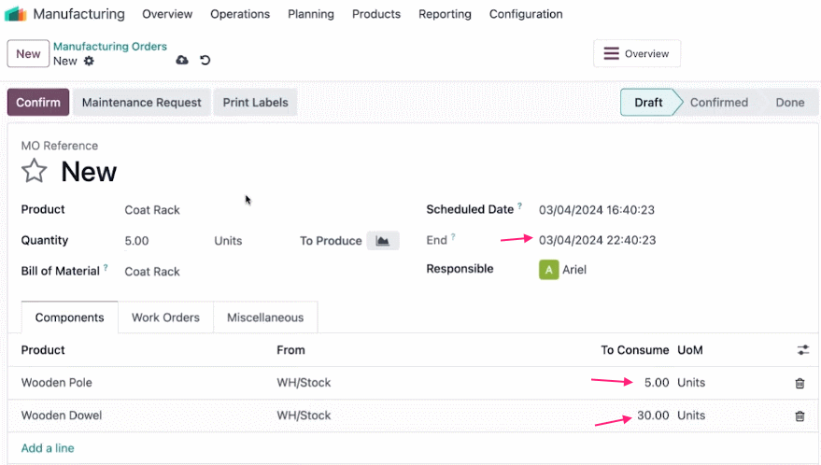Click the Manufacturing app logo icon

[x=16, y=14]
